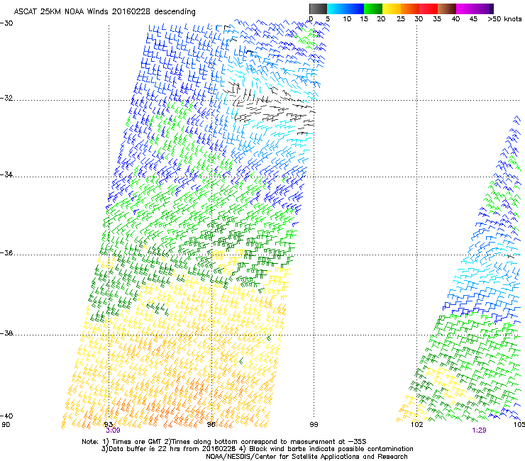Click the red 30-35 knots legend swatch
This screenshot has width=525, height=461.
[429, 9]
